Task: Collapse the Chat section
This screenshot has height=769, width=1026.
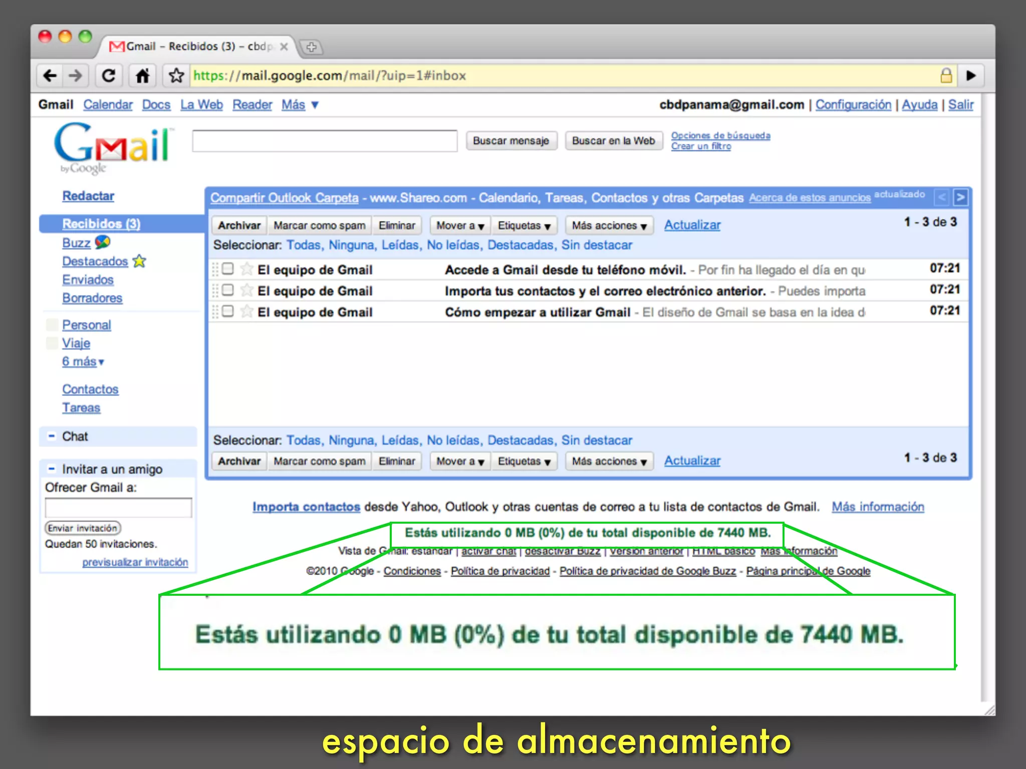Action: (51, 436)
